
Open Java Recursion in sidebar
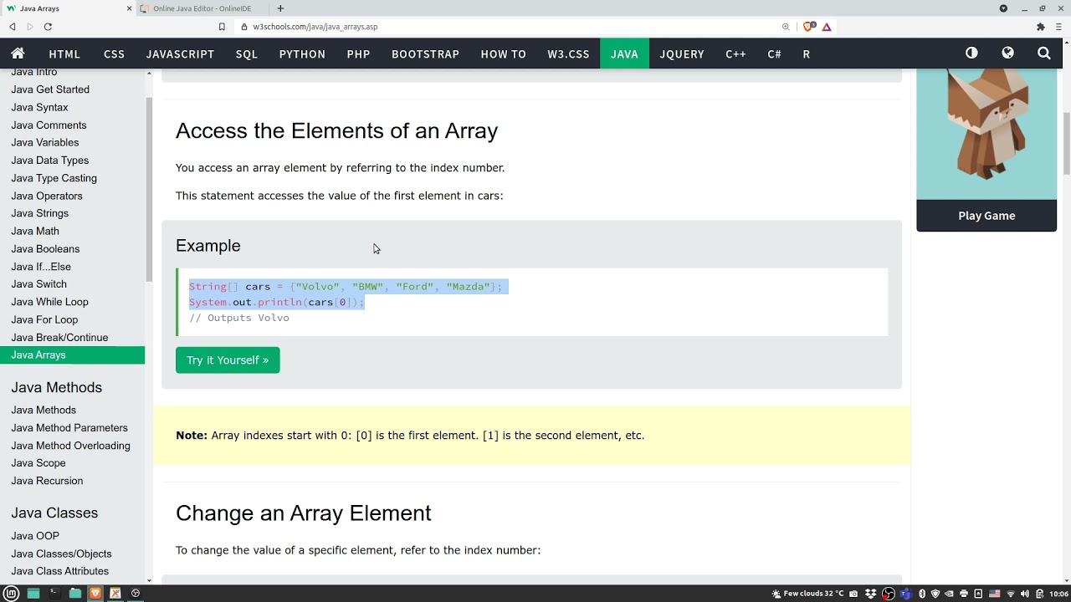[x=47, y=481]
